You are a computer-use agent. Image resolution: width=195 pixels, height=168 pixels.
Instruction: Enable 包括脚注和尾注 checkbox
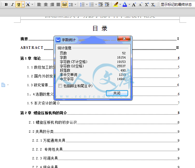click(x=60, y=86)
